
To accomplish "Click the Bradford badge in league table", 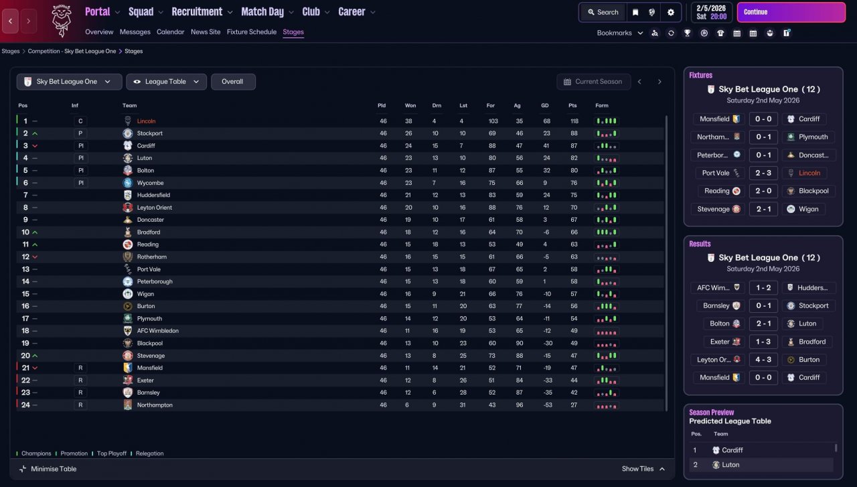I will pyautogui.click(x=128, y=232).
